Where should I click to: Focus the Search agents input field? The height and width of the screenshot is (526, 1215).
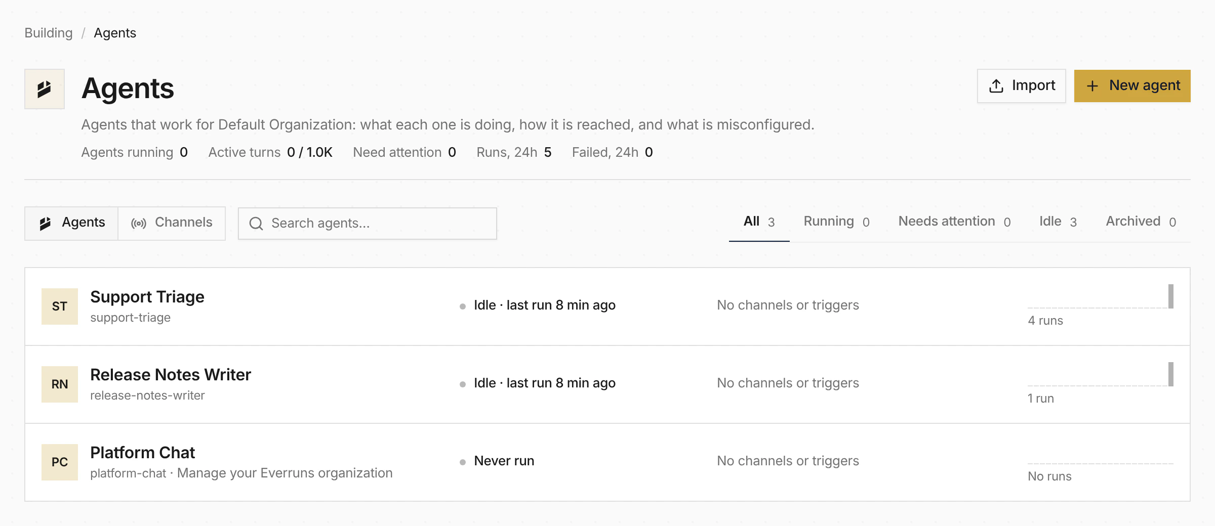point(368,224)
